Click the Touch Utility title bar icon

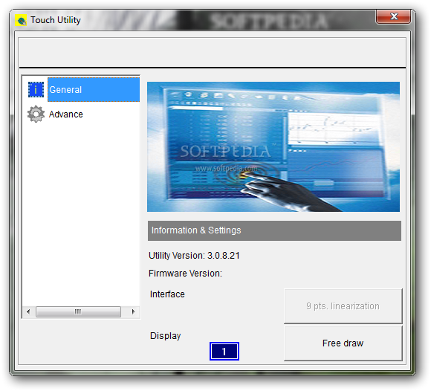coord(21,20)
